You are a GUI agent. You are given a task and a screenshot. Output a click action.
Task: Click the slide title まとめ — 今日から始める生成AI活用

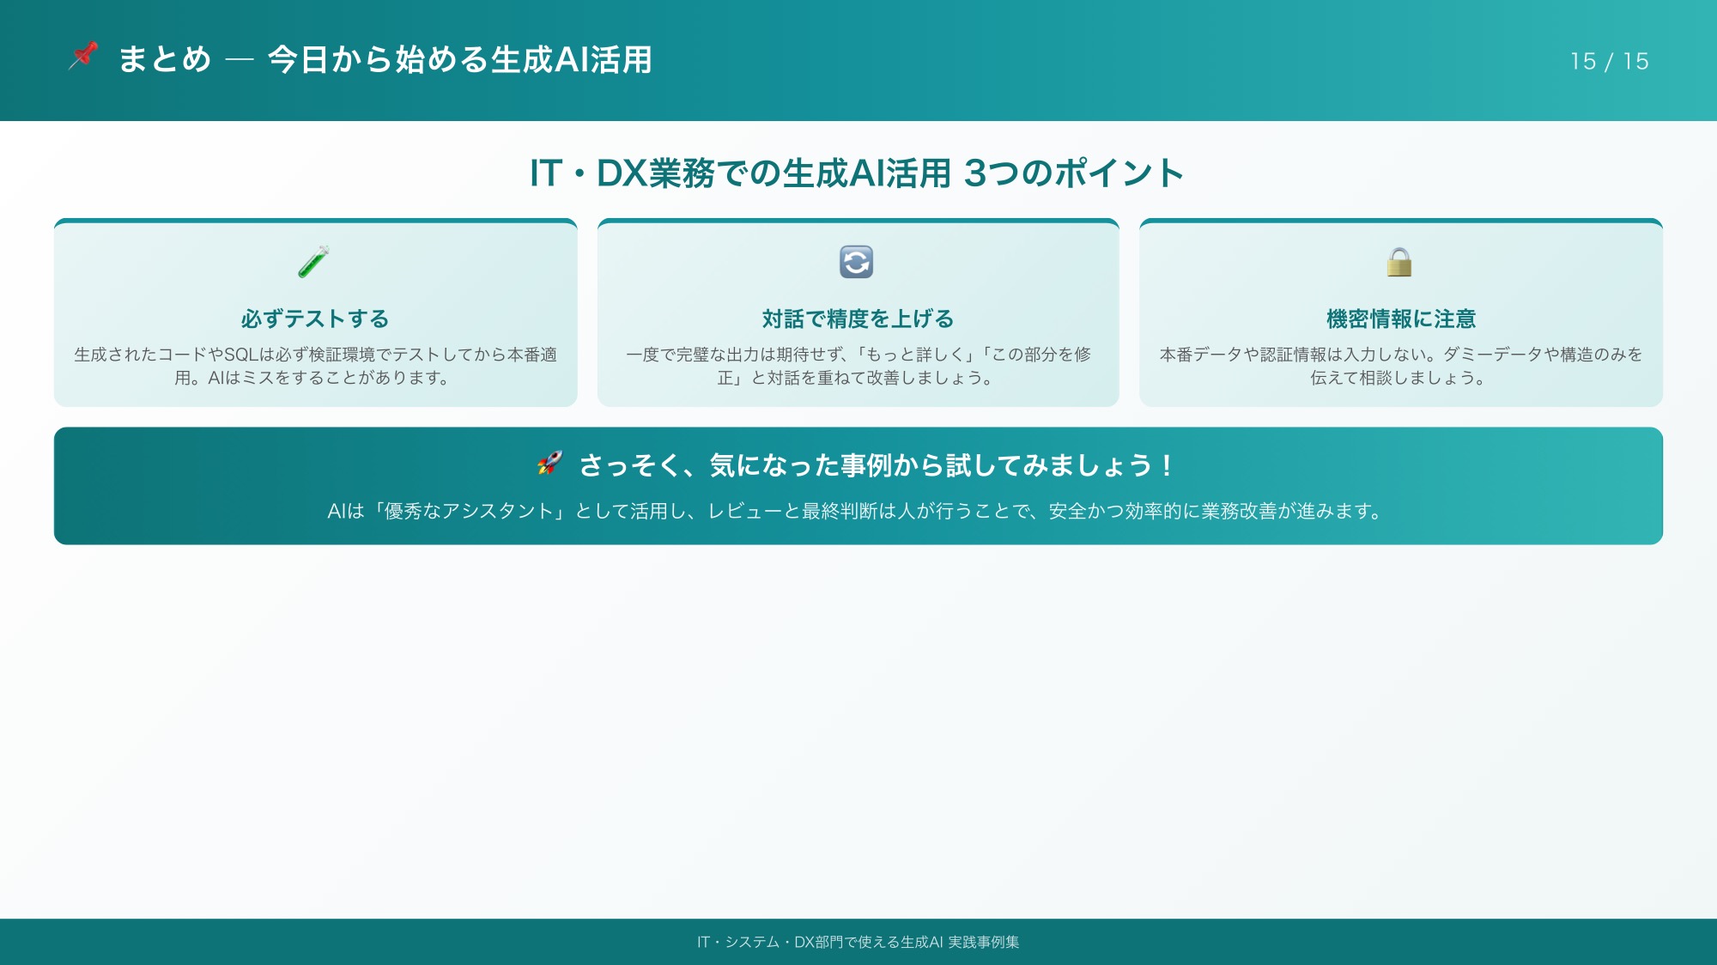point(385,59)
